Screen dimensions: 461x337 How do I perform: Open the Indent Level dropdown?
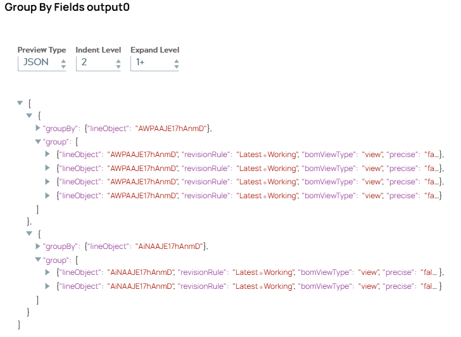pyautogui.click(x=98, y=63)
